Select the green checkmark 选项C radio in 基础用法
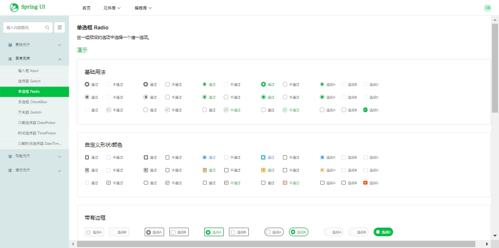This screenshot has height=248, width=499. tap(365, 110)
